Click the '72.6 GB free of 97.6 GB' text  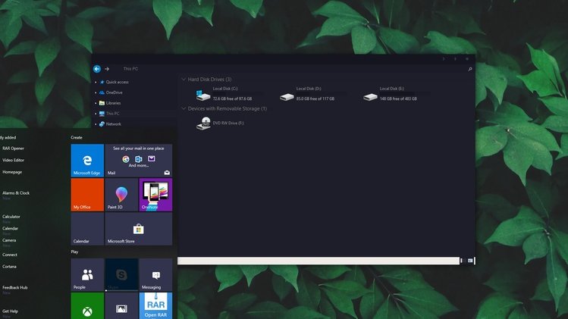pos(232,99)
